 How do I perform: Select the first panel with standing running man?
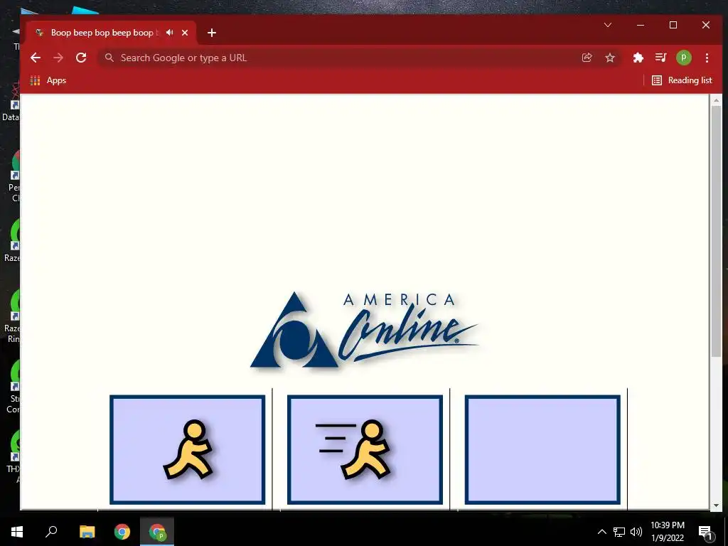pos(187,449)
